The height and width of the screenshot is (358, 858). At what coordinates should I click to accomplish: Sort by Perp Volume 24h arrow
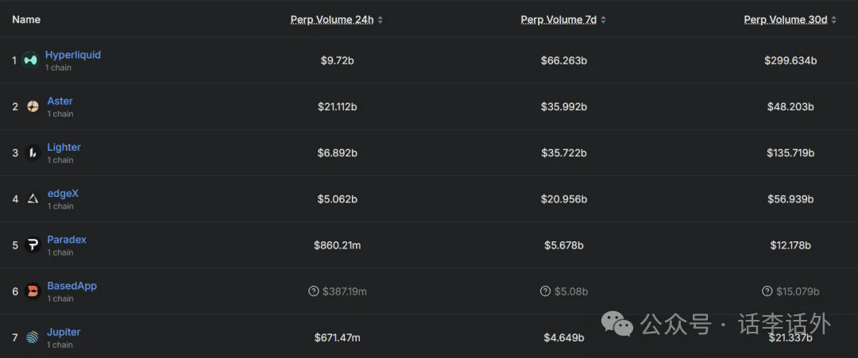point(381,20)
